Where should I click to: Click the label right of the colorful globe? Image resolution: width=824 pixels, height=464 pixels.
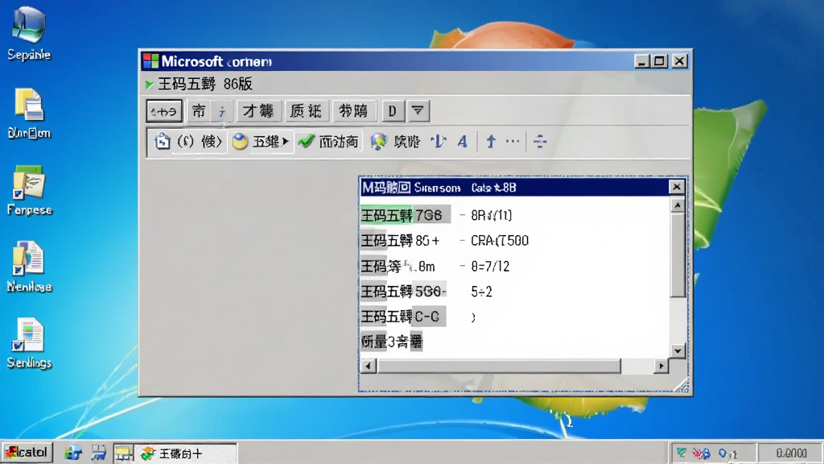click(x=406, y=141)
